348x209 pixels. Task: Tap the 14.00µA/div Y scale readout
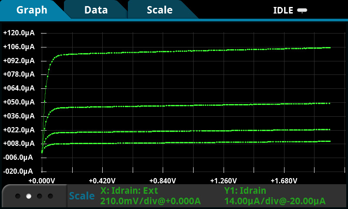pyautogui.click(x=274, y=201)
